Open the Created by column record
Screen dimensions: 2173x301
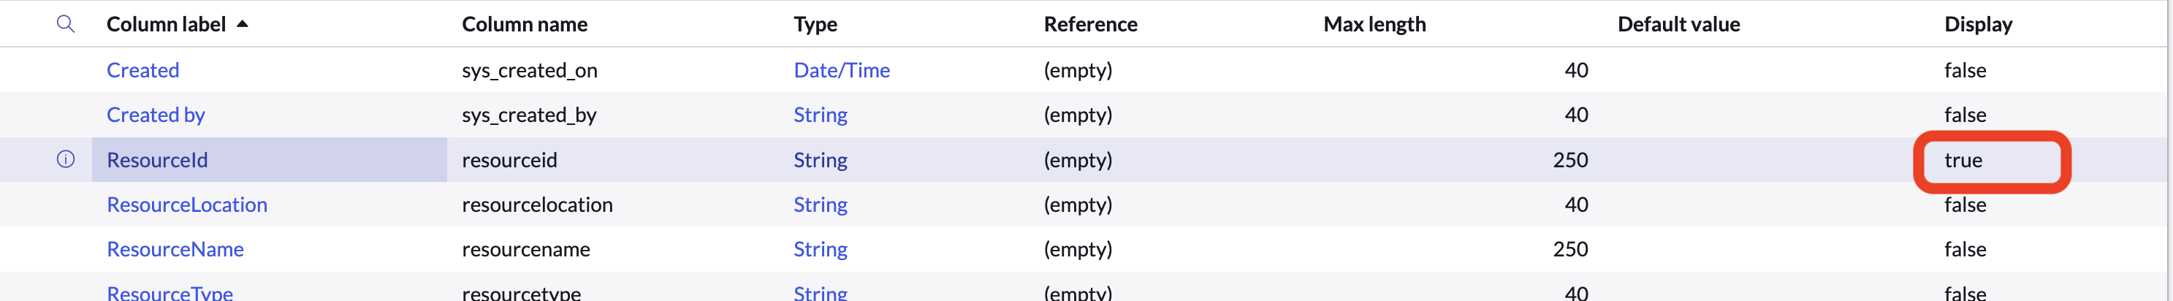tap(155, 115)
